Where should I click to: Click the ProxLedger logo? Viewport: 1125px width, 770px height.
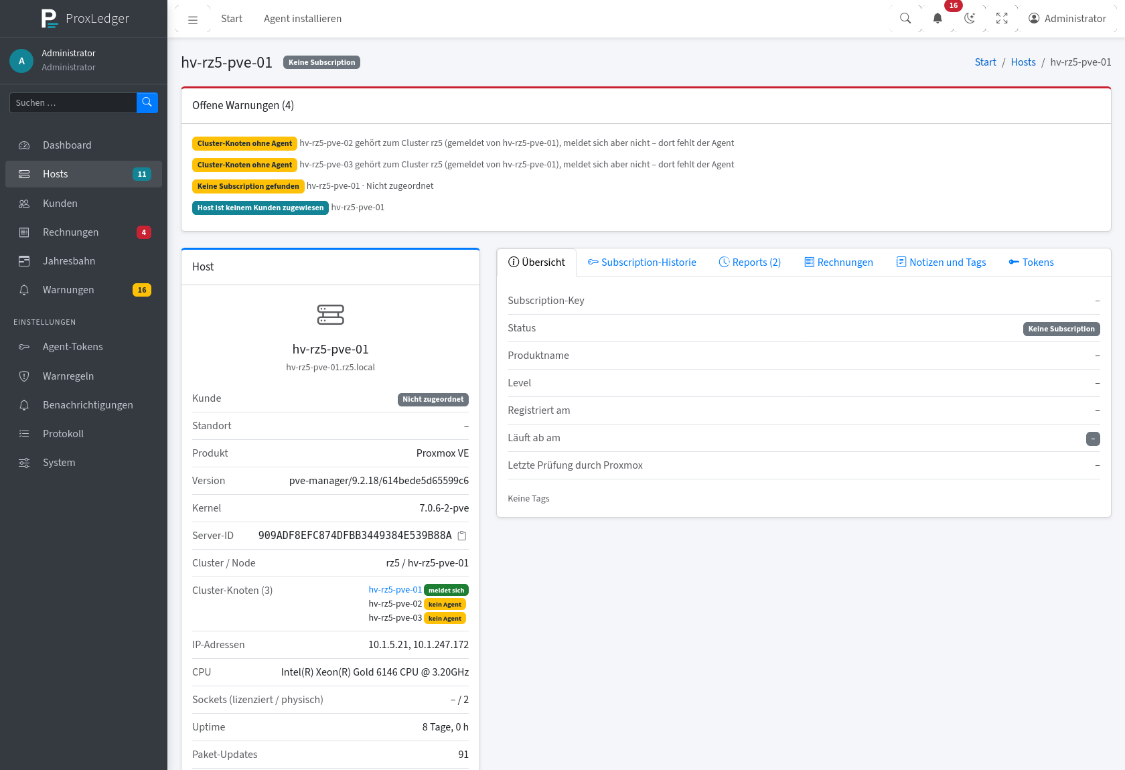point(84,18)
